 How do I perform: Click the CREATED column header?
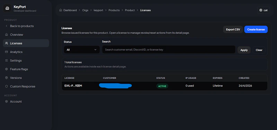click(x=244, y=78)
